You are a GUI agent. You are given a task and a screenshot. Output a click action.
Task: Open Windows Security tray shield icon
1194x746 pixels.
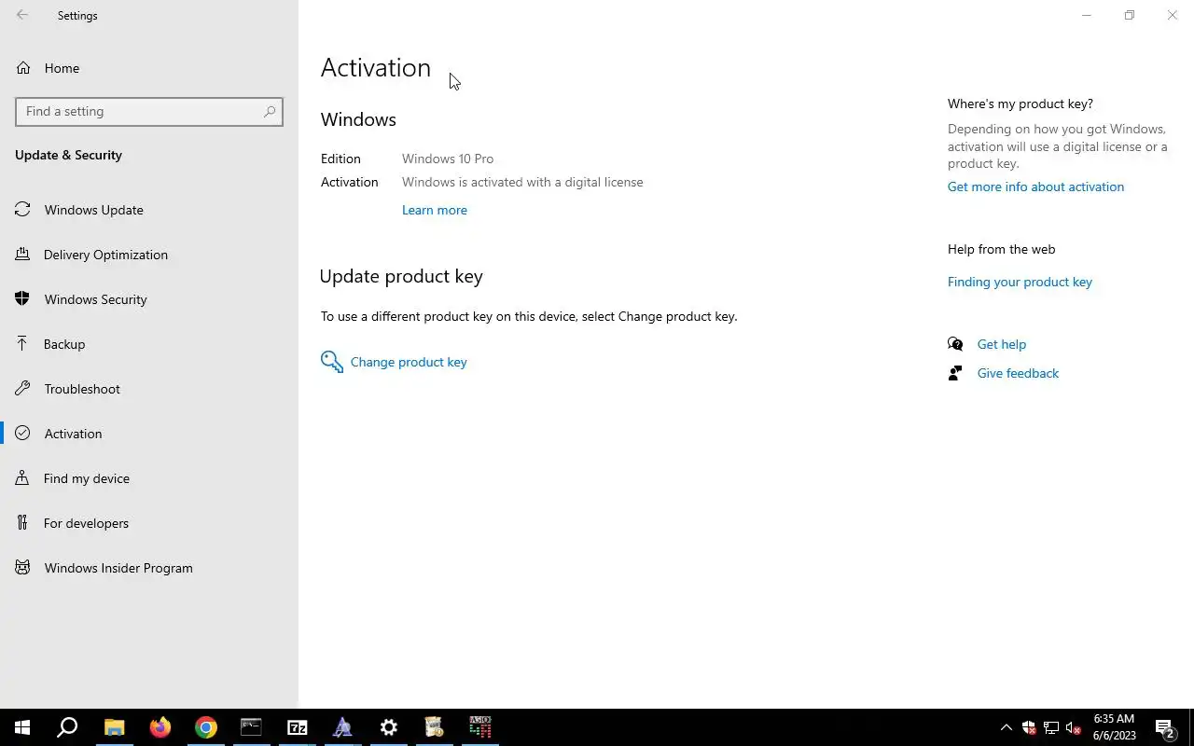click(1029, 727)
